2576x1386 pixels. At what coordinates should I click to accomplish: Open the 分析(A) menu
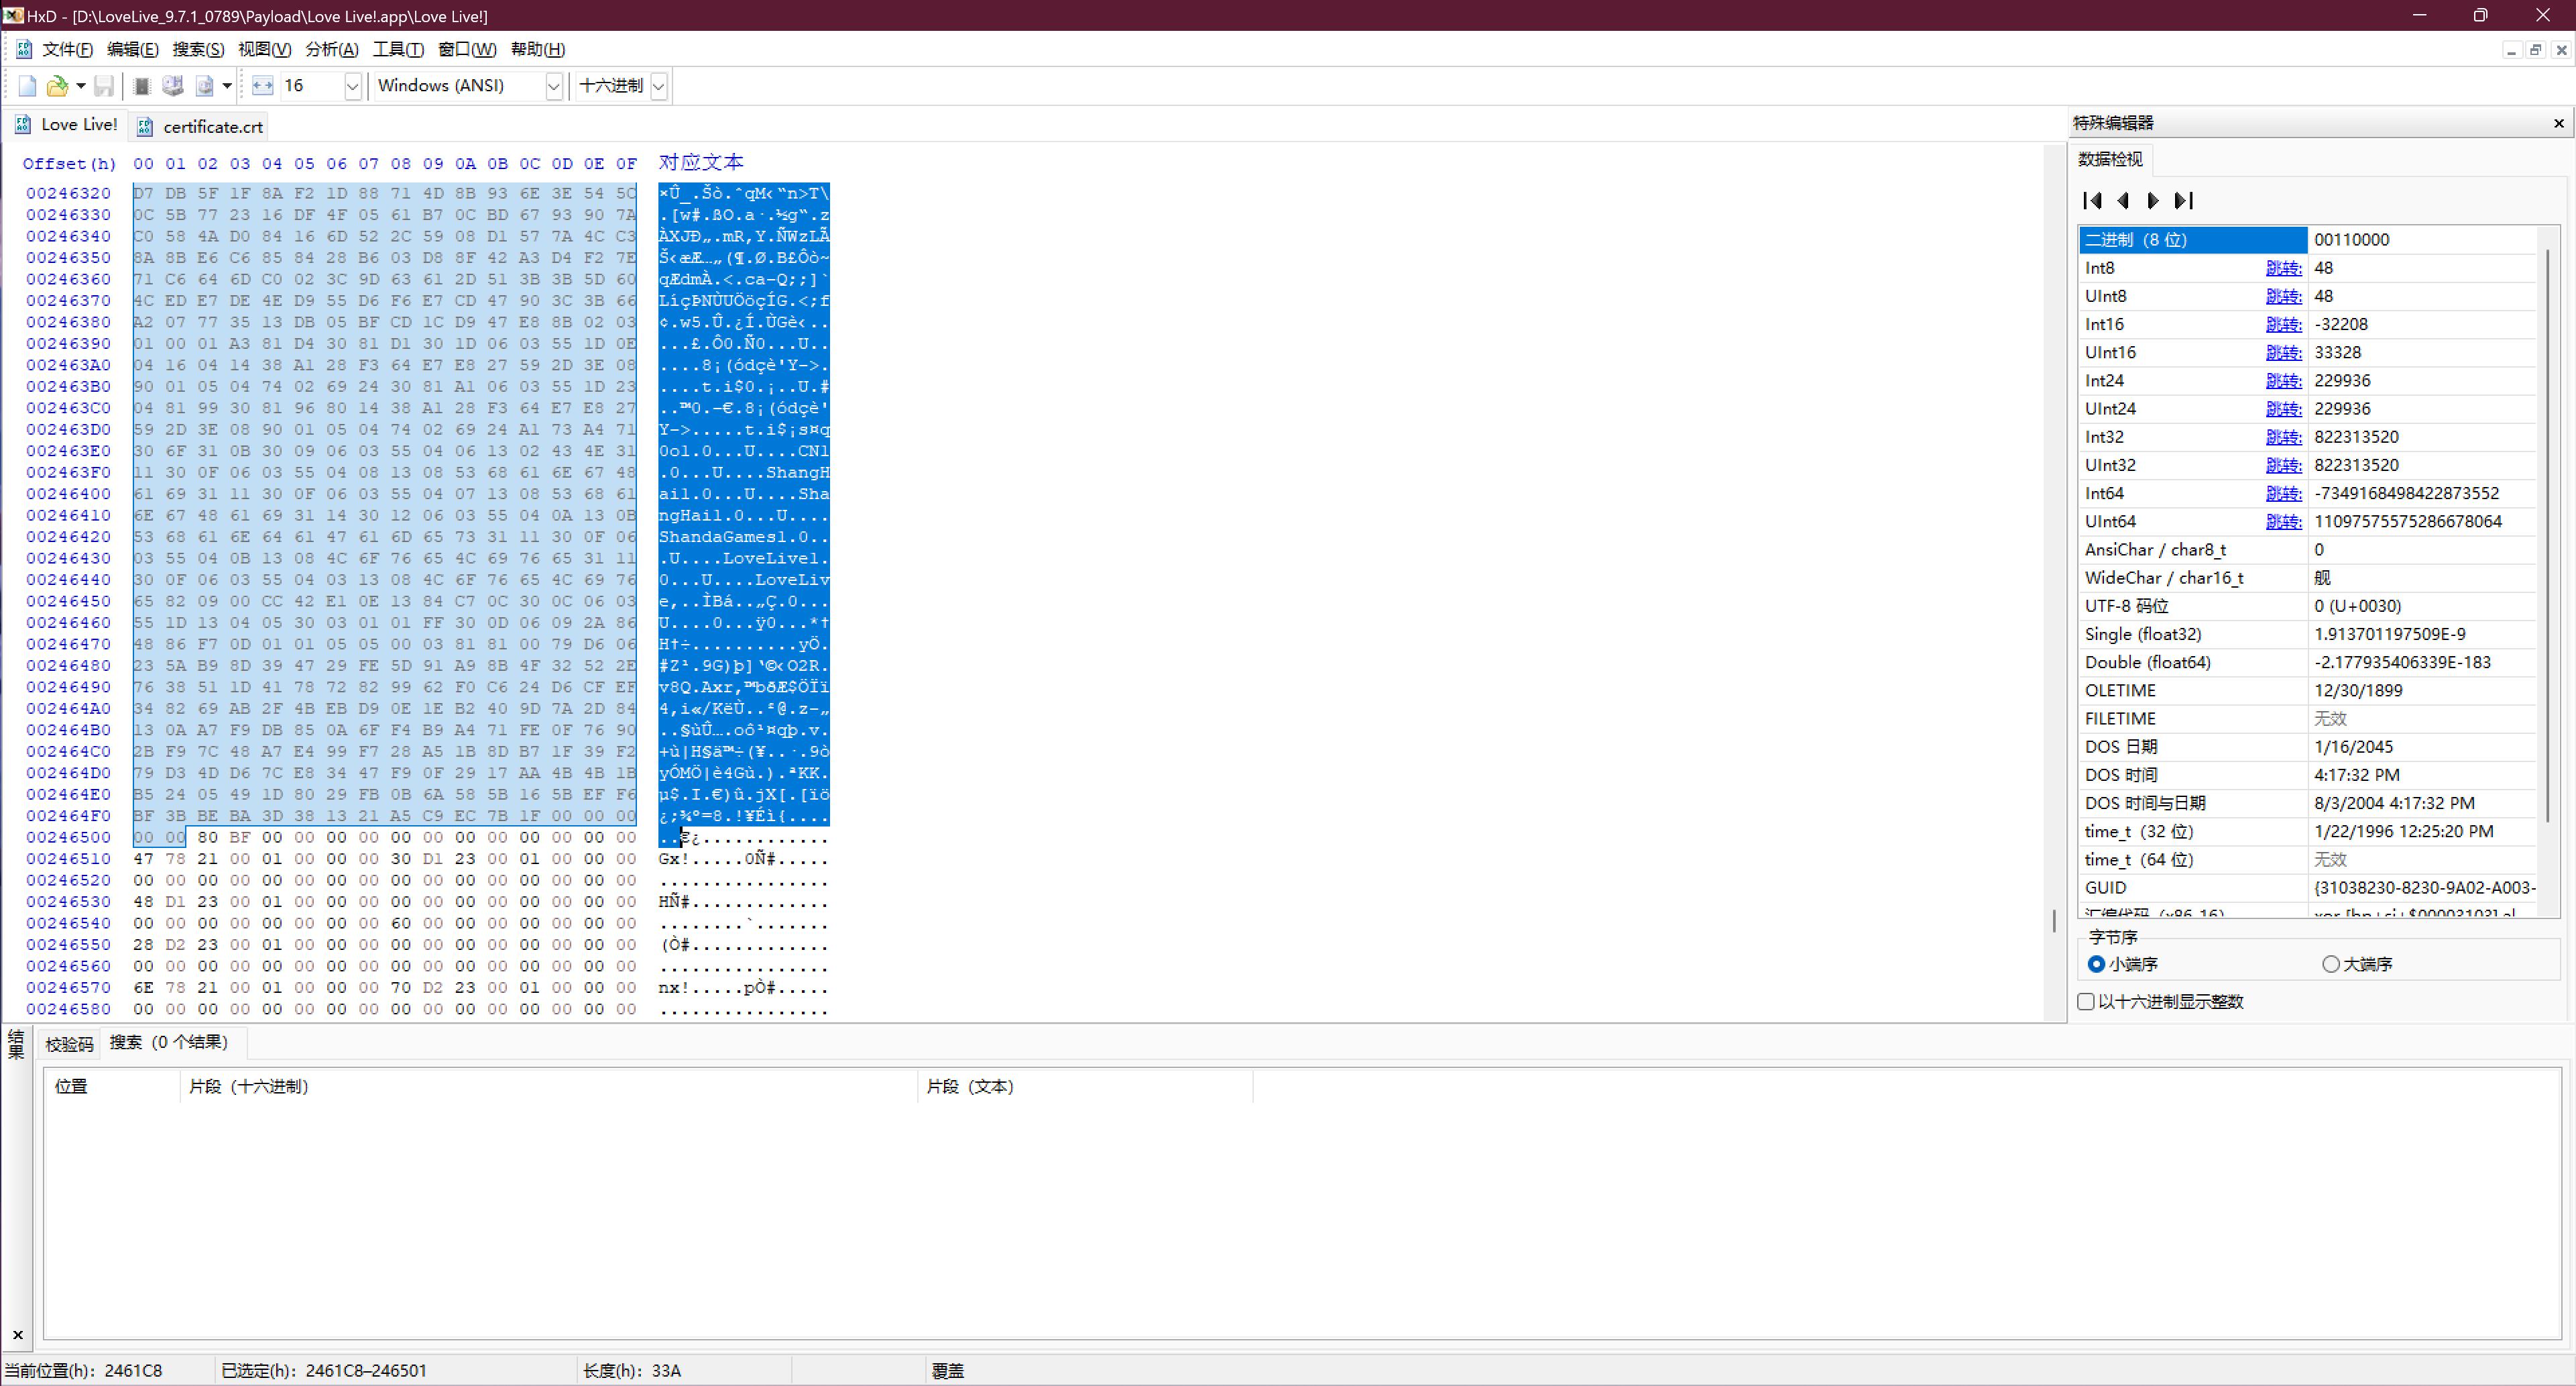coord(331,49)
